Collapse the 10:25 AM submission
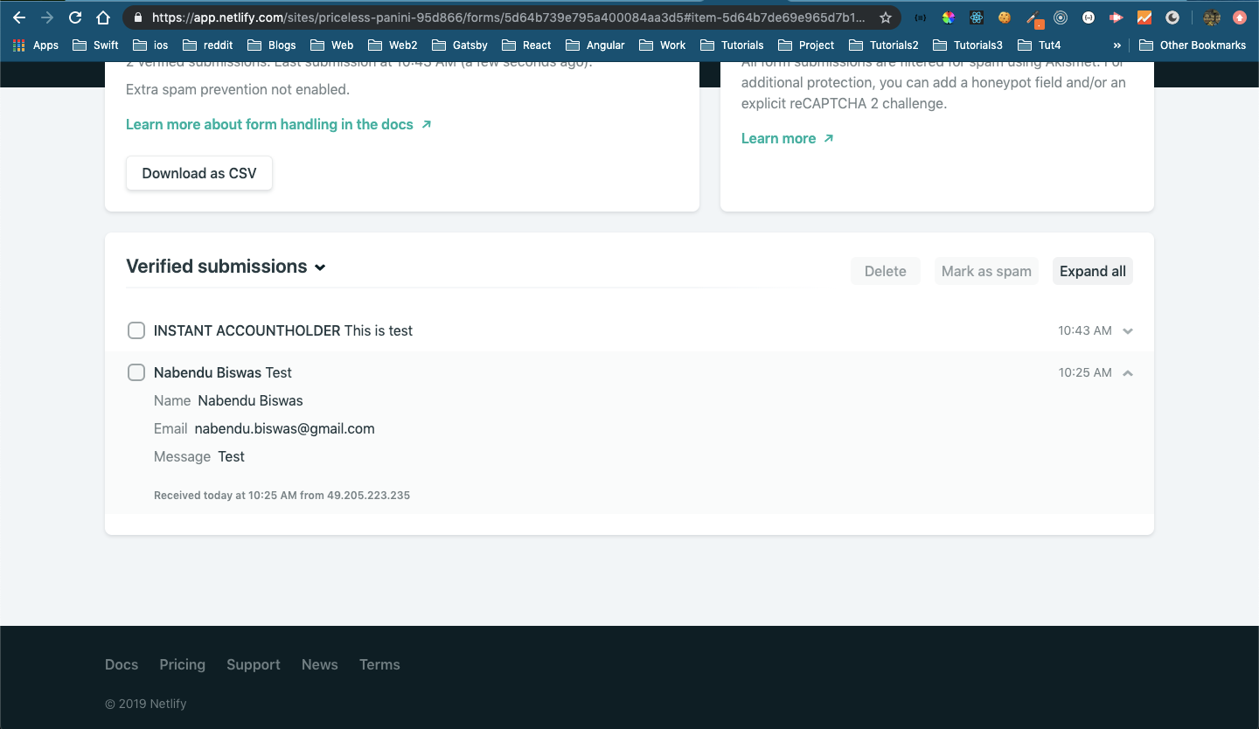Image resolution: width=1259 pixels, height=729 pixels. click(1128, 373)
